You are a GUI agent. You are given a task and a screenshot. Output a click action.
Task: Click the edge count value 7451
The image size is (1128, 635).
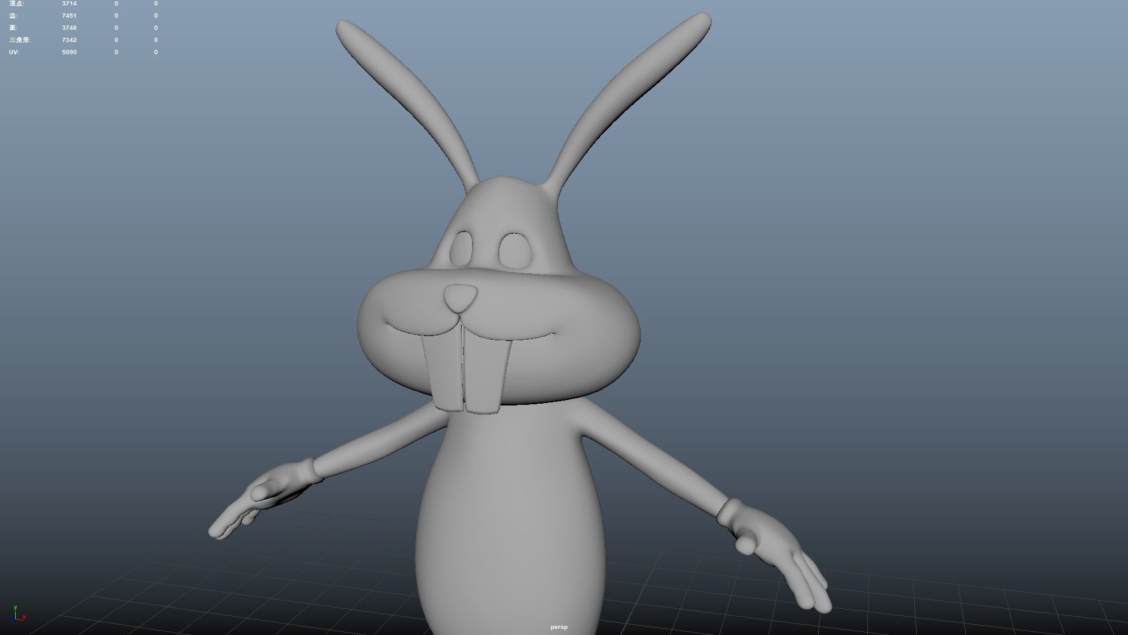pos(69,16)
